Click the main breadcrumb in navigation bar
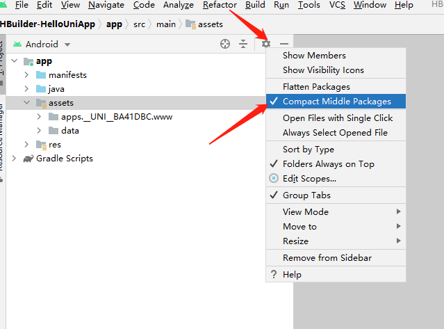 pos(166,24)
